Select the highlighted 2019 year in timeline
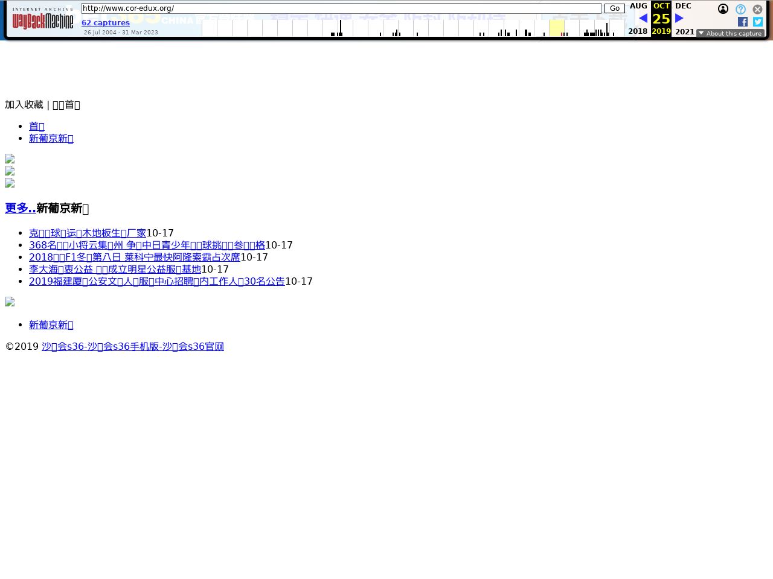This screenshot has width=773, height=579. coord(557,28)
